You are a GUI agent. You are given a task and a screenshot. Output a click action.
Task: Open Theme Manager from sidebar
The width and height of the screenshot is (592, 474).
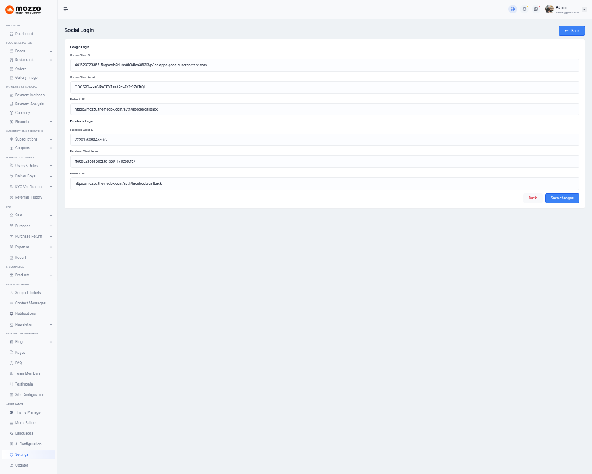point(28,412)
